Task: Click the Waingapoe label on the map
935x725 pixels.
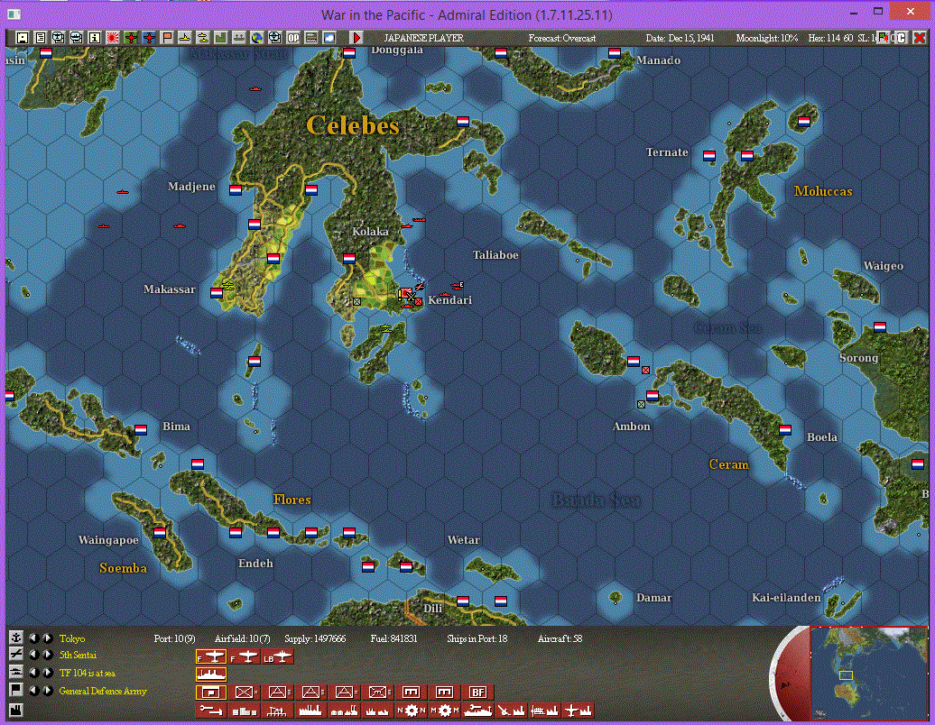Action: [108, 540]
